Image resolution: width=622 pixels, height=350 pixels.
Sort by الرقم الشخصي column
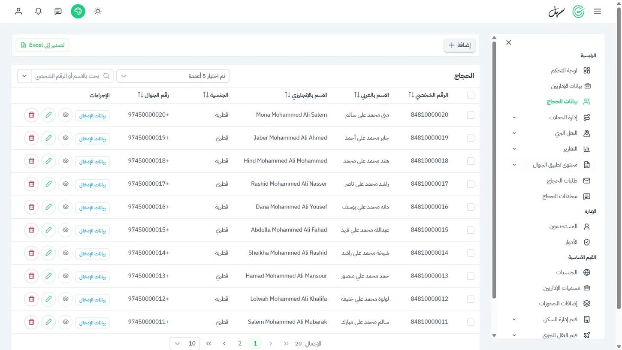point(411,95)
